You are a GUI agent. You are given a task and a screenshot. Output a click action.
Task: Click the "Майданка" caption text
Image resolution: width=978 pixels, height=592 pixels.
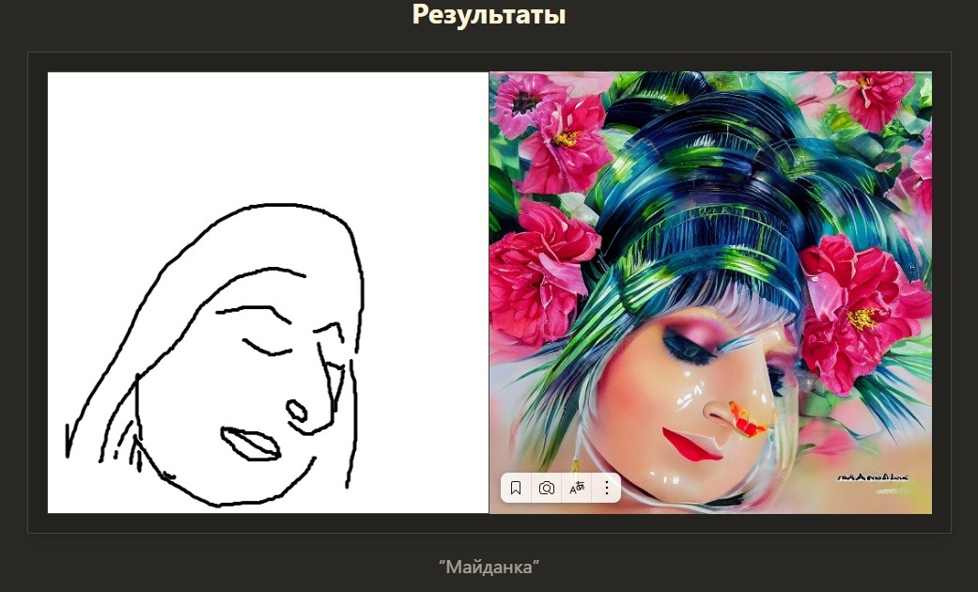click(x=489, y=567)
